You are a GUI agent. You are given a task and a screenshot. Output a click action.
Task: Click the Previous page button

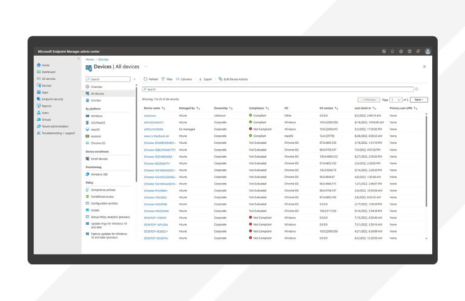[369, 100]
